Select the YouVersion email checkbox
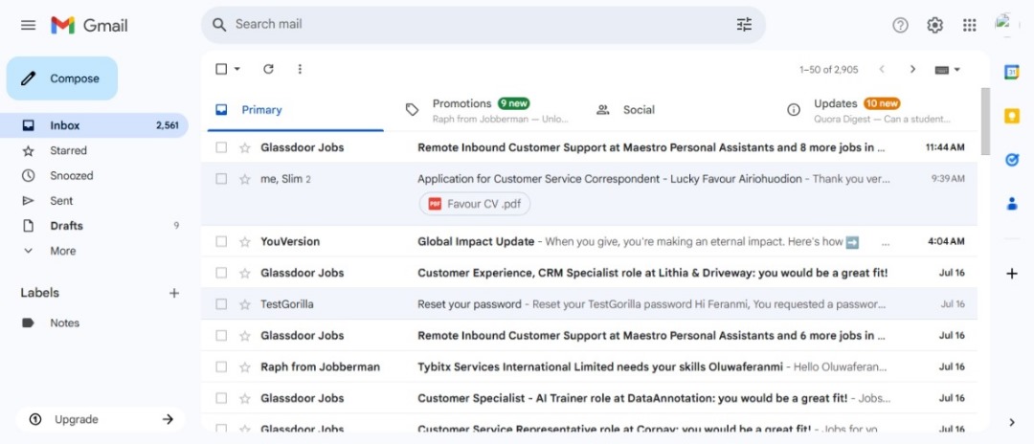 (x=221, y=242)
